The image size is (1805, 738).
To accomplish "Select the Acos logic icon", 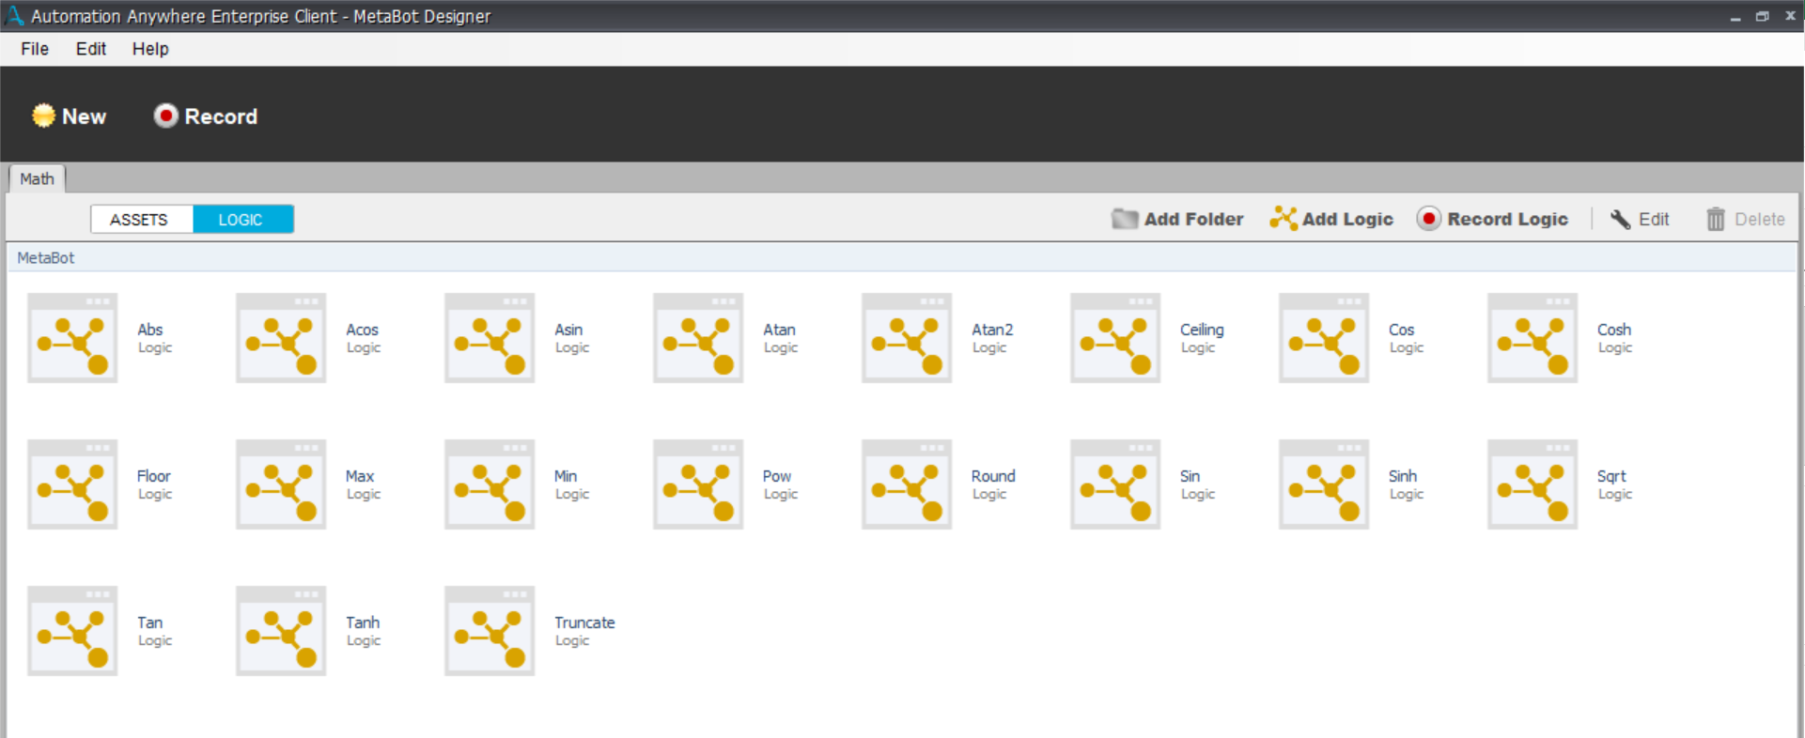I will (281, 338).
